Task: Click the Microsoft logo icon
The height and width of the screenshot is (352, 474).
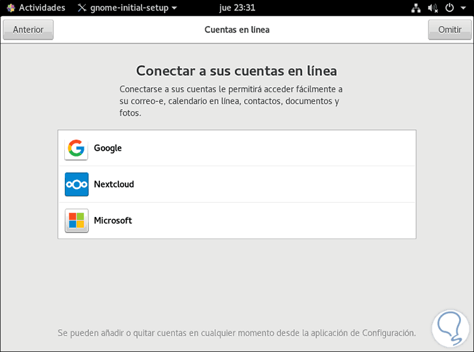Action: [77, 221]
